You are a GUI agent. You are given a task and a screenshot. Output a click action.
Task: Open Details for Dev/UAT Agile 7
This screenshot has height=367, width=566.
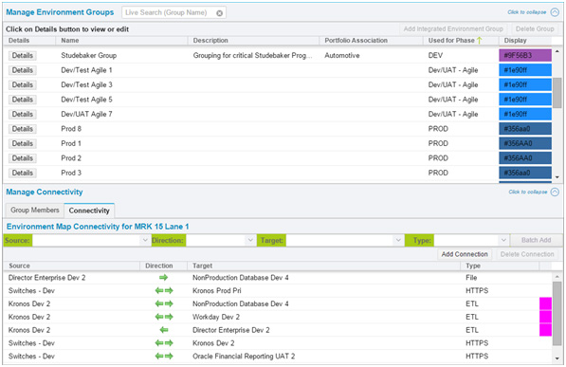click(x=23, y=114)
